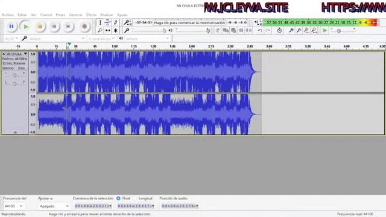Open the audio host ALSA dropdown
This screenshot has width=386, height=217.
[x=11, y=39]
